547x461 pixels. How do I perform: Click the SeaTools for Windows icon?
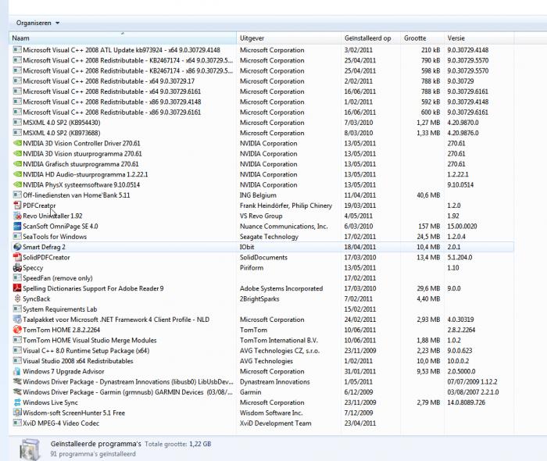click(x=17, y=237)
